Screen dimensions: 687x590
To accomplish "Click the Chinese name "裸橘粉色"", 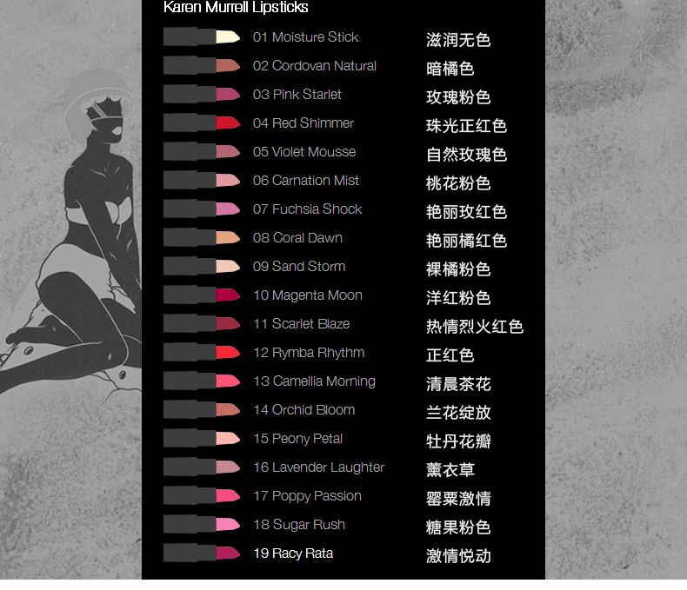I will [458, 269].
